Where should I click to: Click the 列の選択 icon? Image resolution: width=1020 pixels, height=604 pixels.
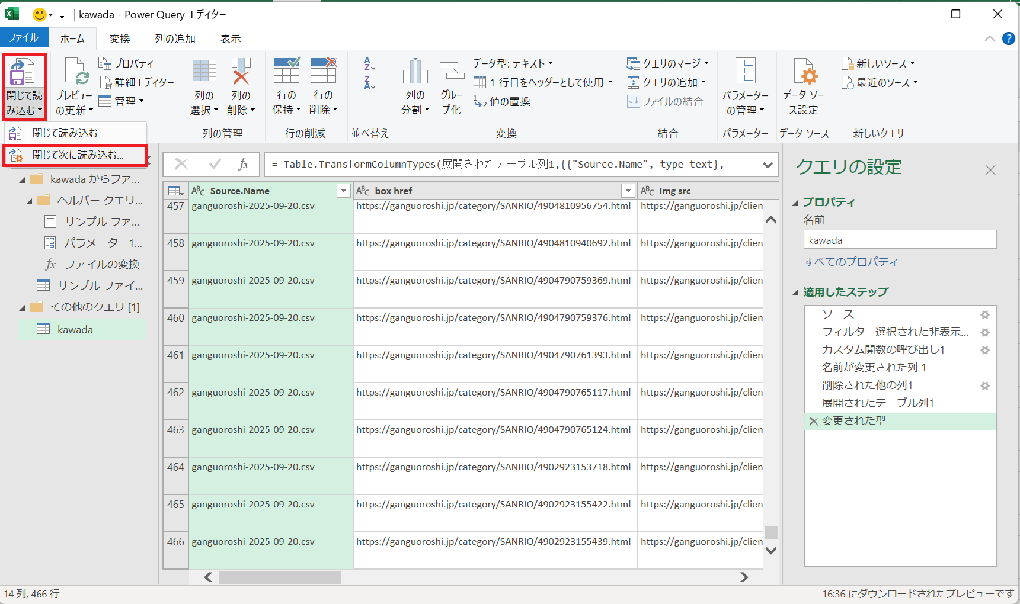204,72
